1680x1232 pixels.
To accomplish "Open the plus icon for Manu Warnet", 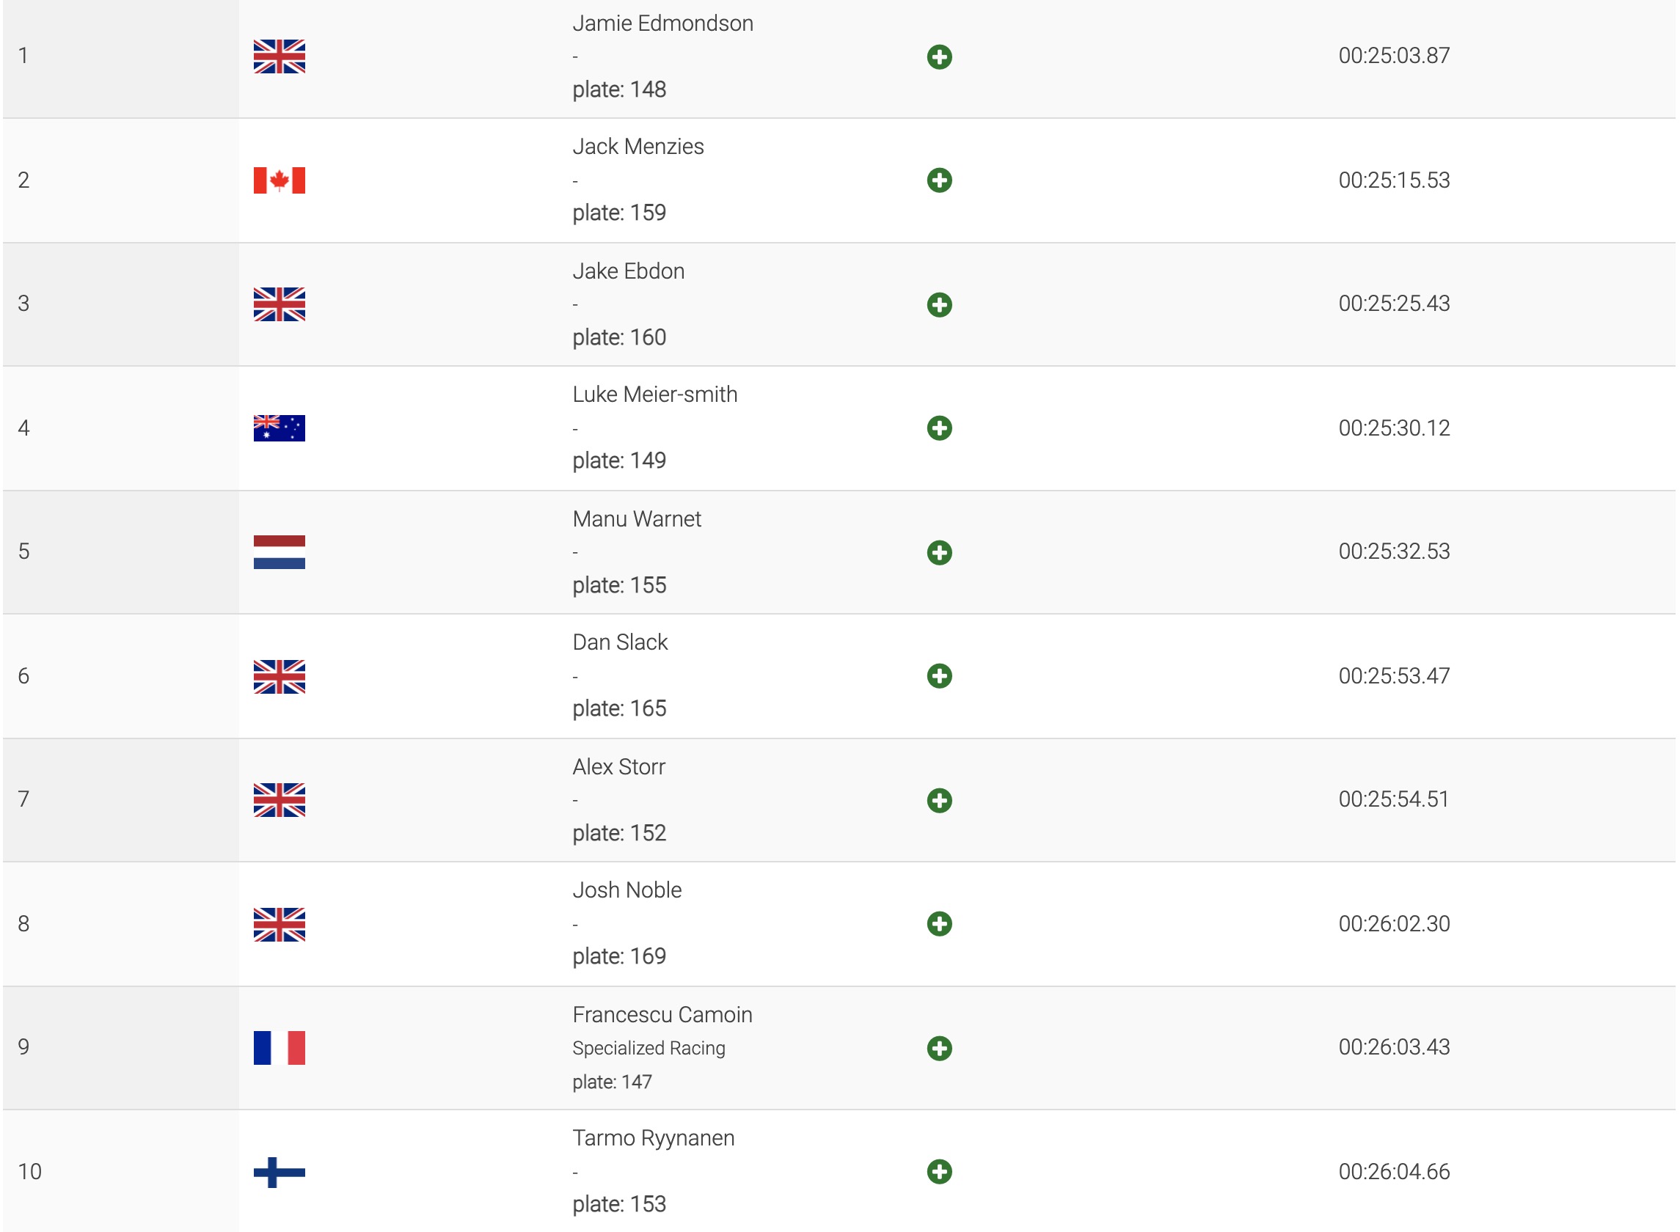I will coord(939,553).
